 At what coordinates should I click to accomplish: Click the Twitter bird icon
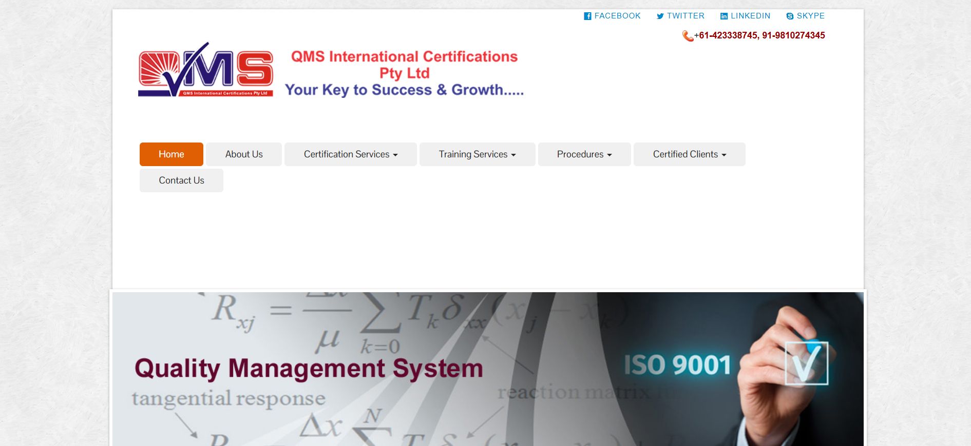coord(660,16)
